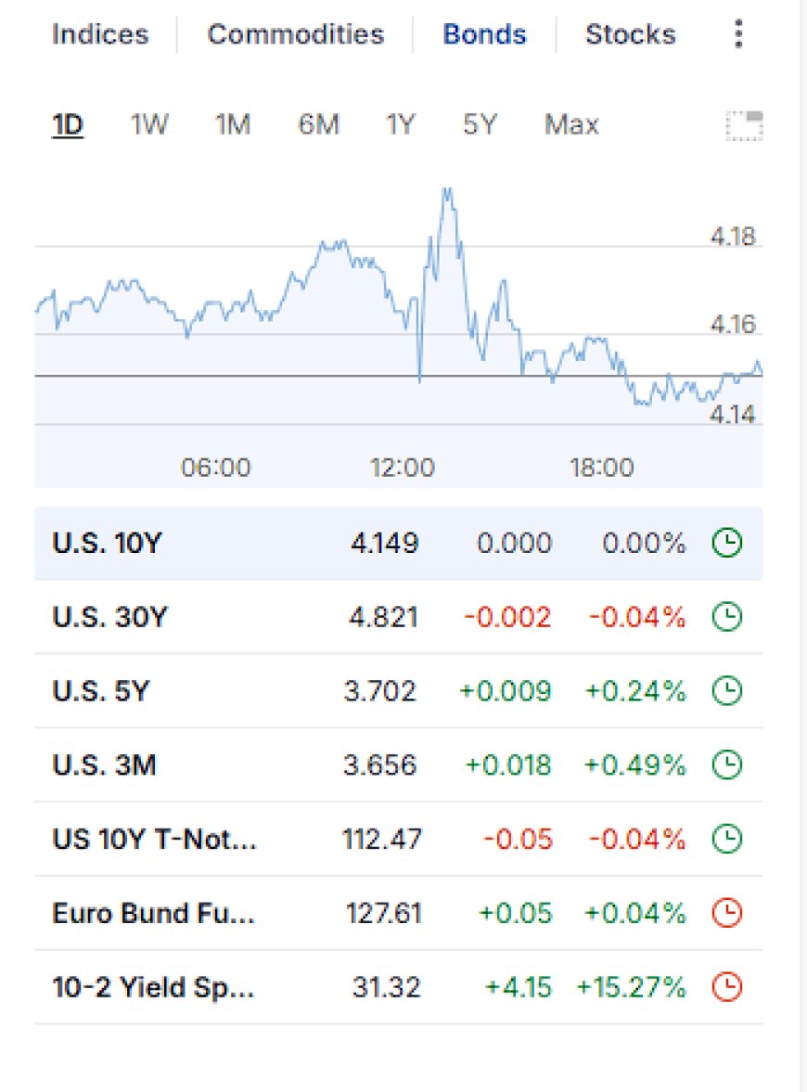The width and height of the screenshot is (807, 1092).
Task: Click the green clock icon for U.S. 3M
Action: coord(727,764)
